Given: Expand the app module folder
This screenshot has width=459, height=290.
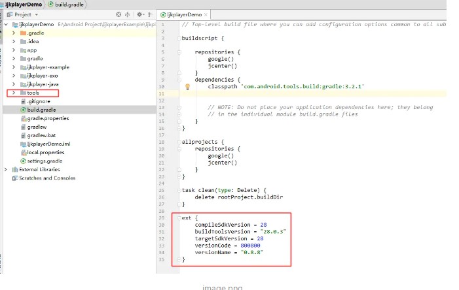Looking at the screenshot, I should coord(14,50).
